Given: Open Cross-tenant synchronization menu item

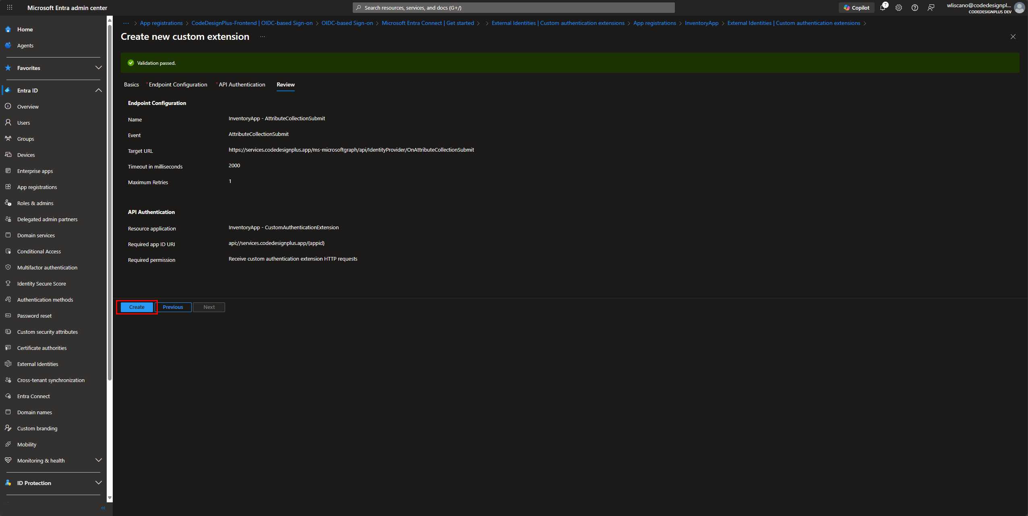Looking at the screenshot, I should point(51,380).
